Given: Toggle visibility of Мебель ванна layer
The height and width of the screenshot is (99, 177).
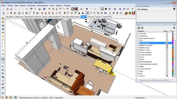Looking at the screenshot, I should [x=167, y=43].
